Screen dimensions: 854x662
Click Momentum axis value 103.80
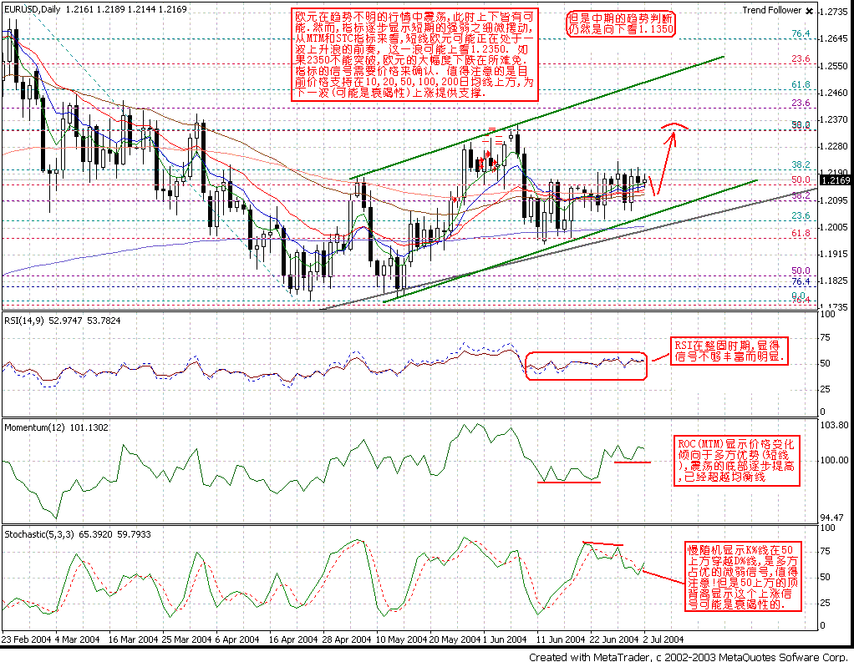point(835,426)
